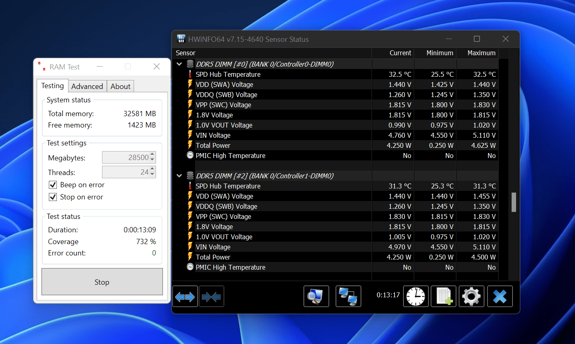Click the HWiNFO64 title bar app icon
Image resolution: width=575 pixels, height=344 pixels.
(181, 39)
